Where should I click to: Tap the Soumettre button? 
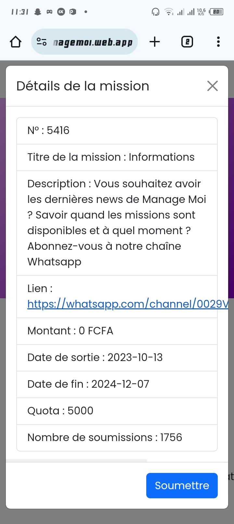[182, 485]
